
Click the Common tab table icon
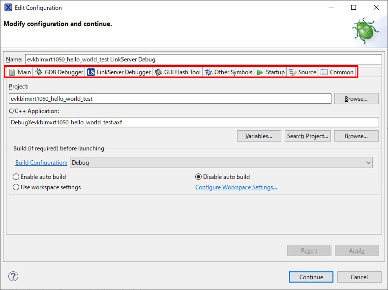[324, 72]
